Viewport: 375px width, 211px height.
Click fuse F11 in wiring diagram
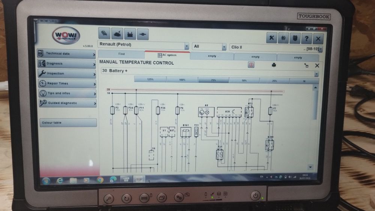tap(136, 110)
